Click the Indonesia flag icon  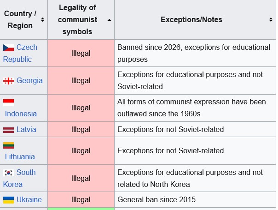pyautogui.click(x=8, y=102)
